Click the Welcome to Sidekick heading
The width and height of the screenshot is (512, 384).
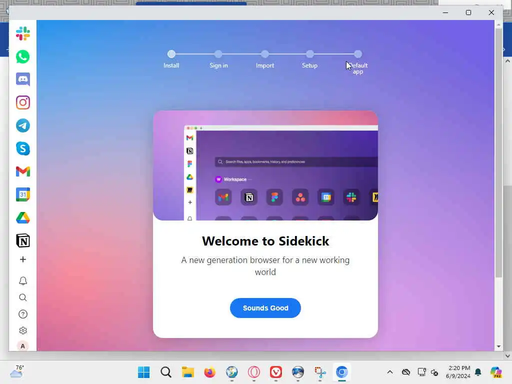(x=265, y=241)
